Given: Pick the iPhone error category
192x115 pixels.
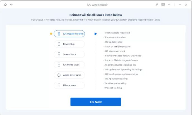Looking at the screenshot, I should 69,85.
